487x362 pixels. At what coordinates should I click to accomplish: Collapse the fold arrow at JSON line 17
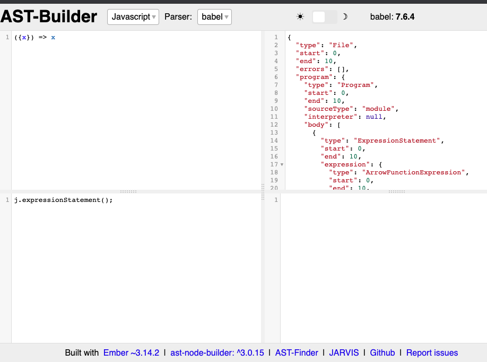pyautogui.click(x=282, y=165)
